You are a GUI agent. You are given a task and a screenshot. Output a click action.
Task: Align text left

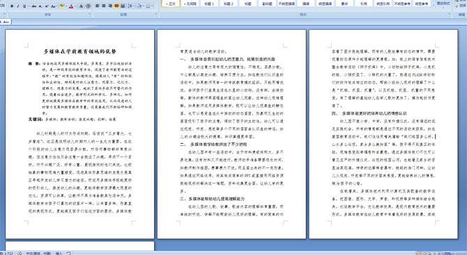coord(97,6)
